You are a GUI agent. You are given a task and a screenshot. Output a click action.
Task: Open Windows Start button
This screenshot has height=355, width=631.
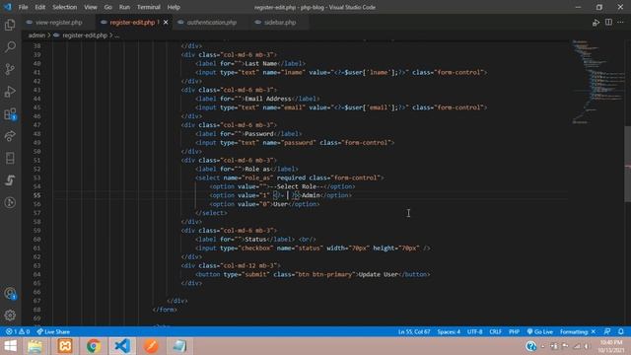pos(11,346)
